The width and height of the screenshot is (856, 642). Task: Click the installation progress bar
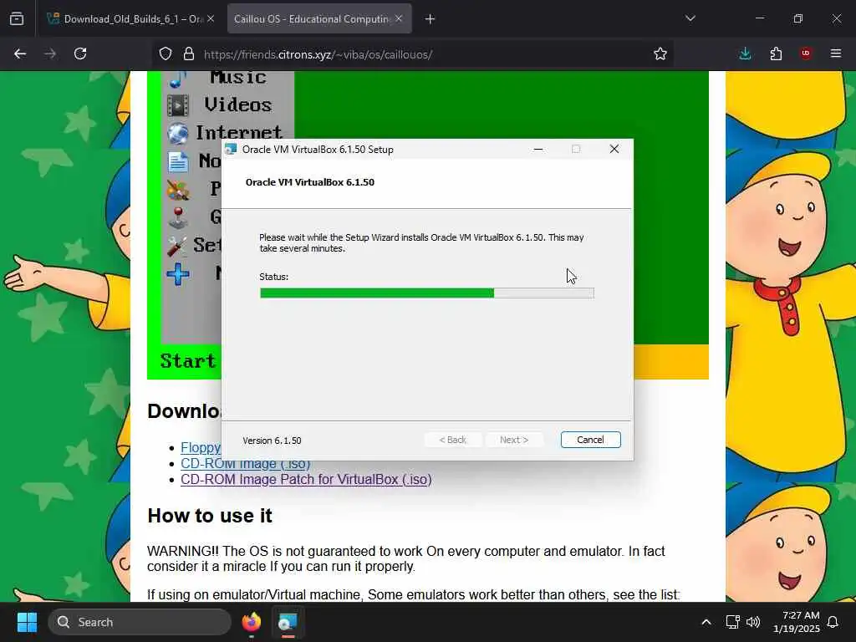[427, 293]
